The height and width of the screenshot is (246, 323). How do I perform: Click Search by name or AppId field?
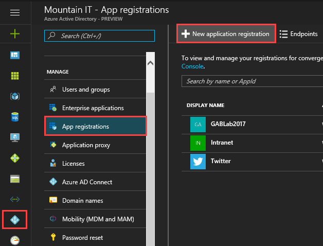pos(252,81)
